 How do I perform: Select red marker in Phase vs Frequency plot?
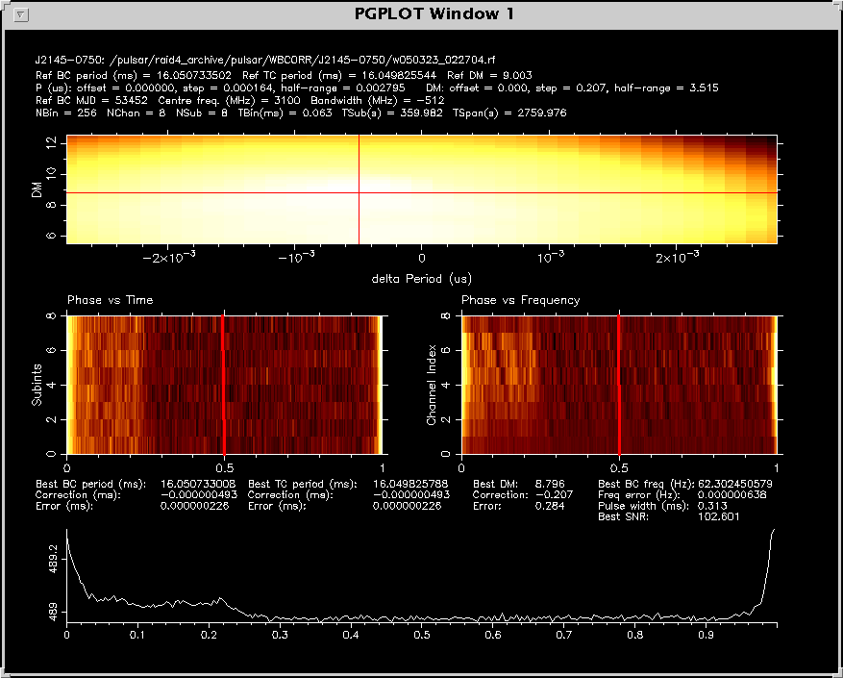618,385
